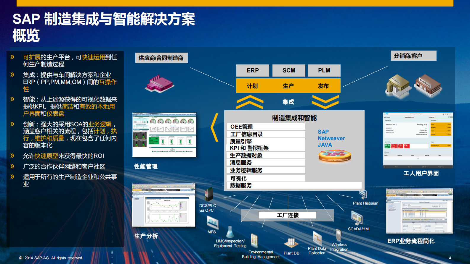Click the DCS/PLC via OPC device icon
Image resolution: width=470 pixels, height=264 pixels.
point(209,194)
